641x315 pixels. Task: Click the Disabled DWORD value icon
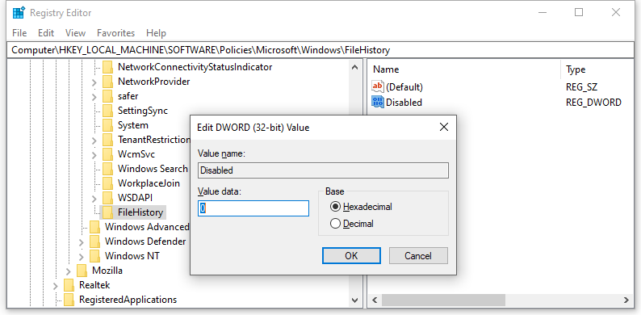378,102
